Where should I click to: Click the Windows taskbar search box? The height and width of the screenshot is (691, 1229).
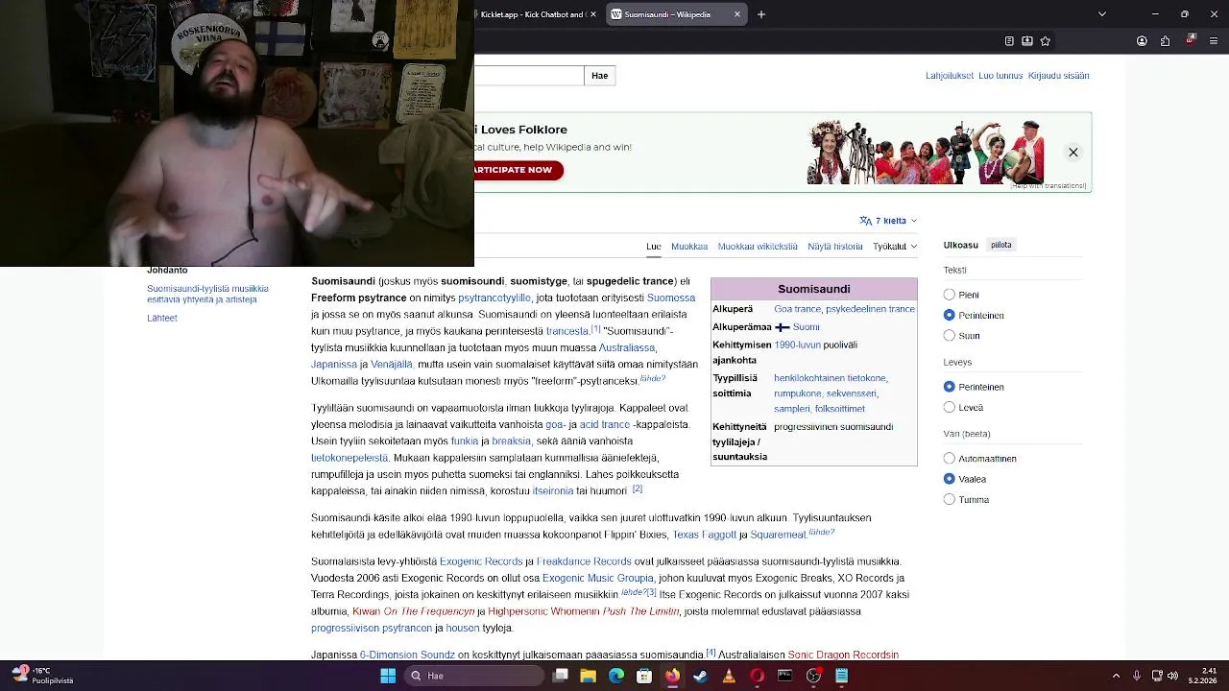pyautogui.click(x=474, y=676)
